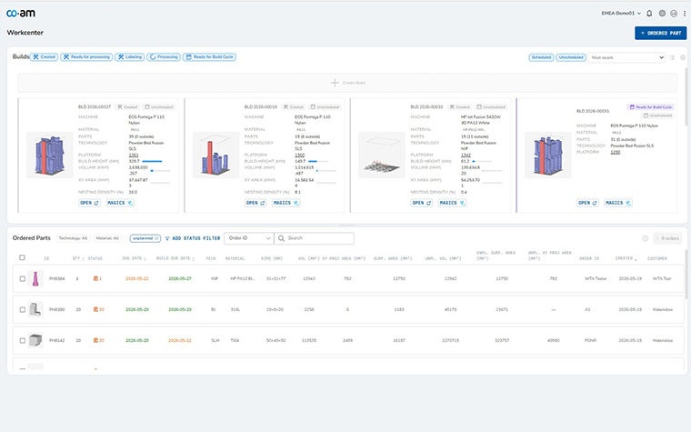The image size is (691, 432).
Task: Open build BLD 2026-00031
Action: pyautogui.click(x=588, y=203)
